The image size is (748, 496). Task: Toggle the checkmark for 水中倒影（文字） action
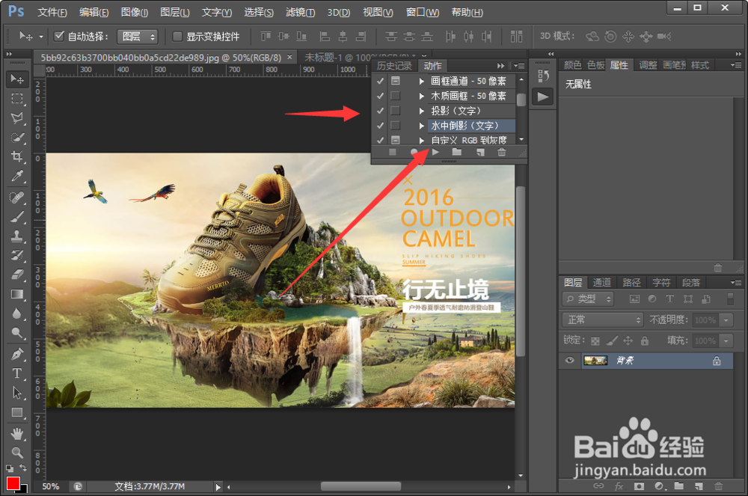pyautogui.click(x=380, y=126)
